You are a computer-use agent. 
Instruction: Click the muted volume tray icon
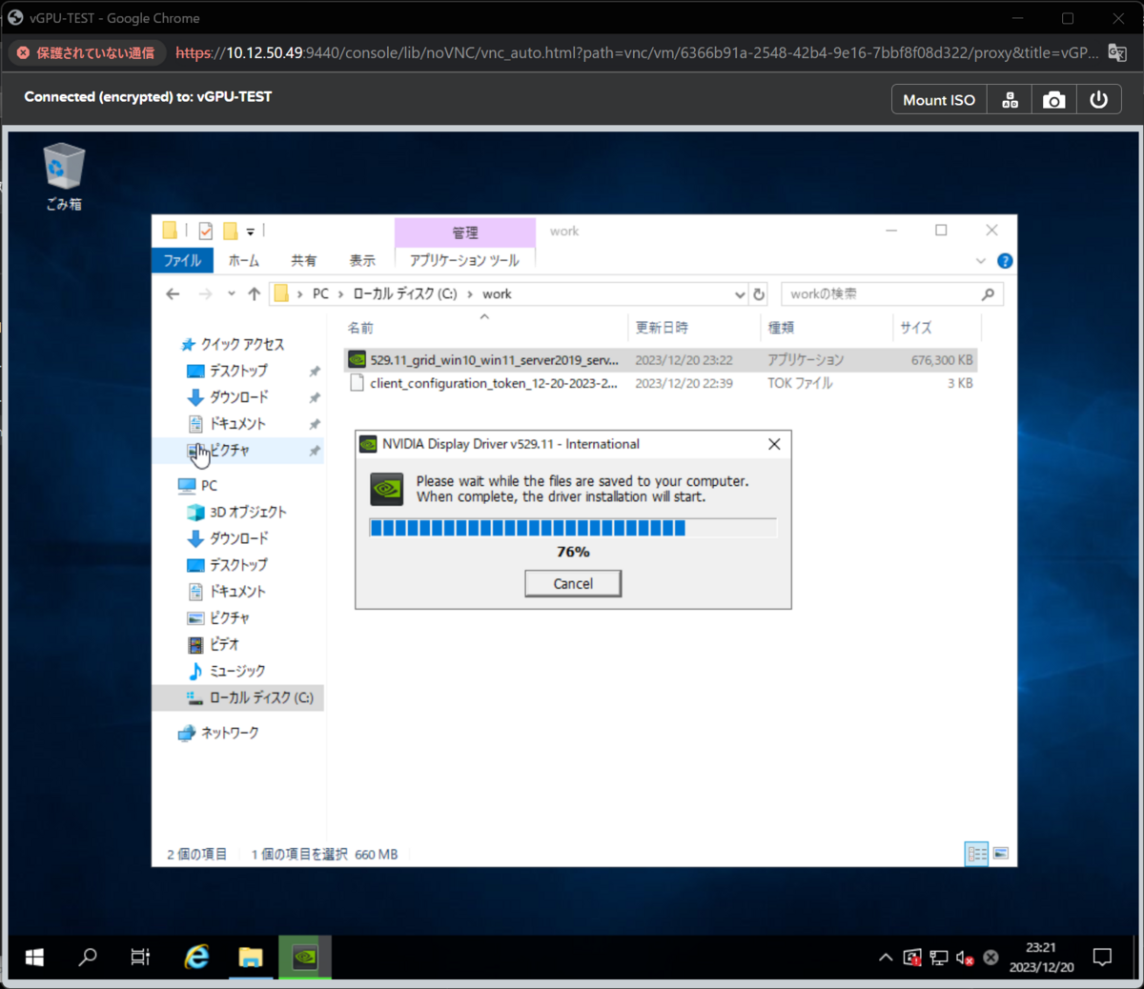965,959
